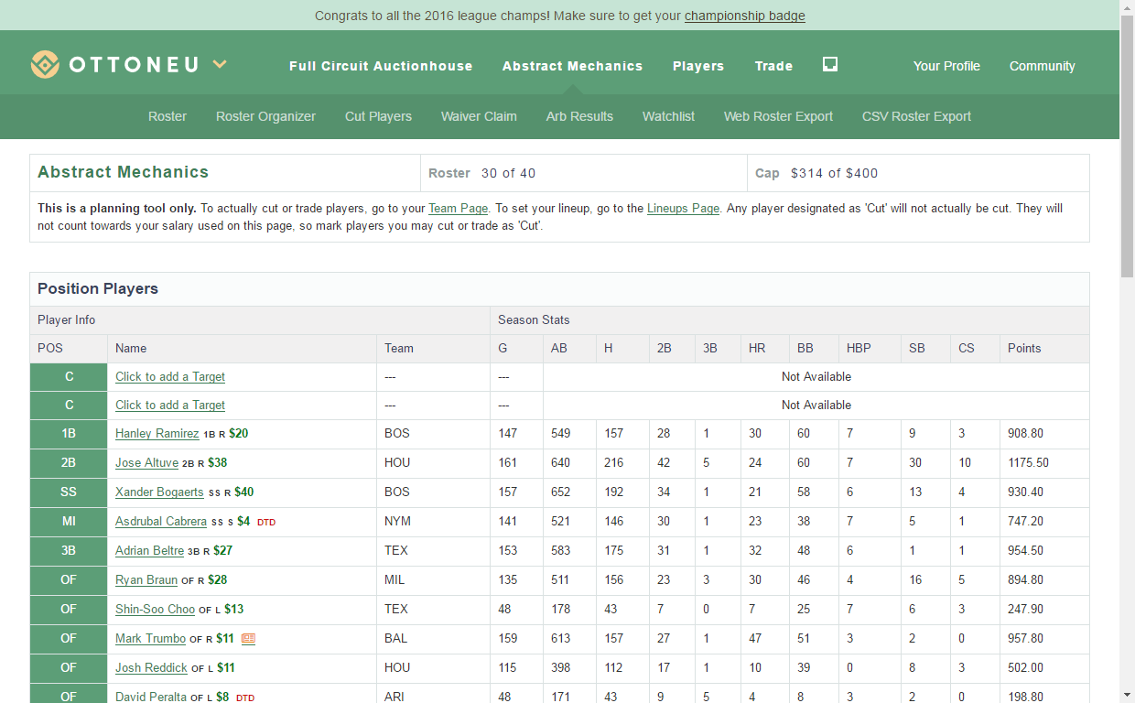The height and width of the screenshot is (703, 1135).
Task: Open the Community menu
Action: (1043, 66)
